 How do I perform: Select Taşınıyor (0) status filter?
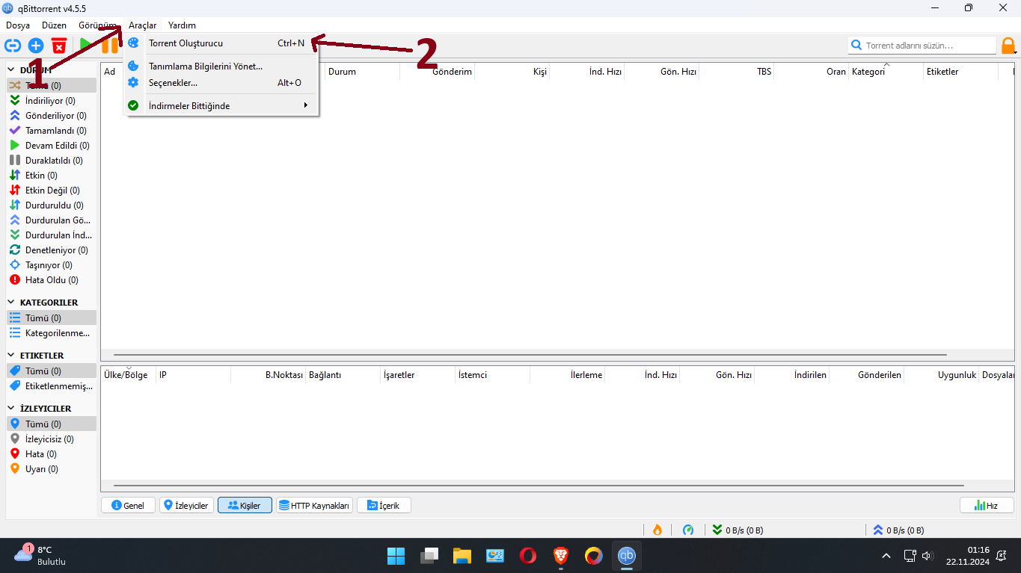click(x=50, y=265)
